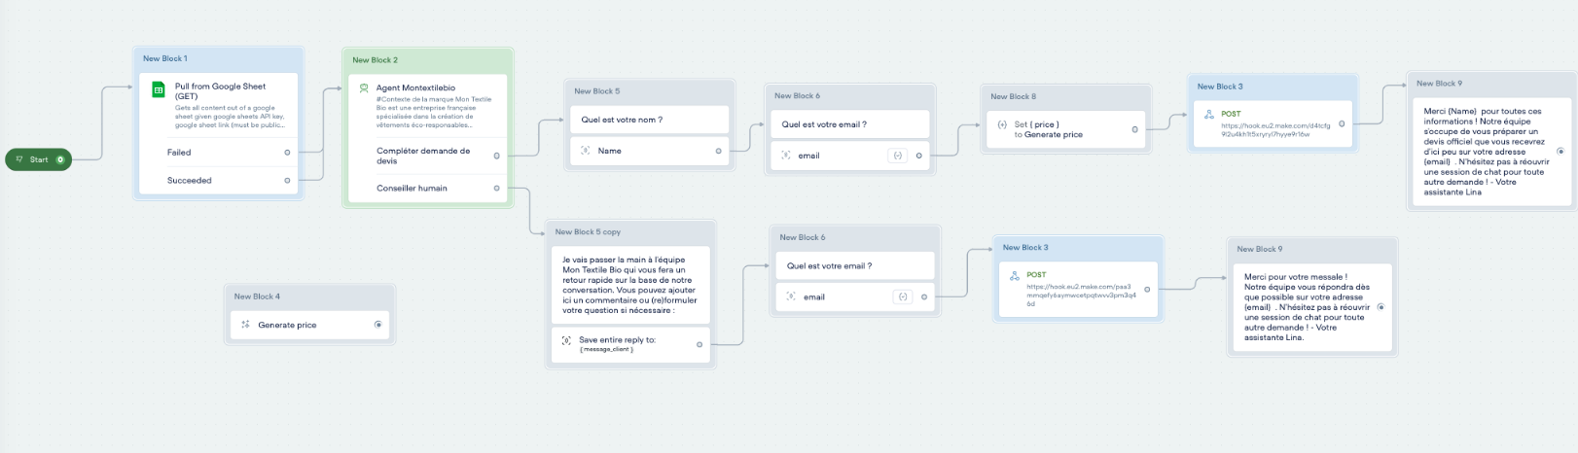The image size is (1578, 453).
Task: Select the New Block 8 header
Action: coord(1014,96)
